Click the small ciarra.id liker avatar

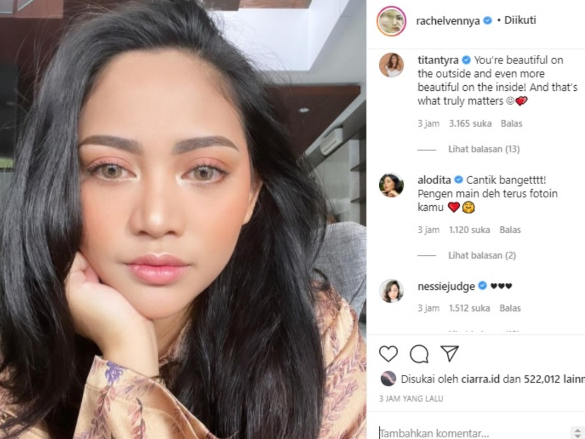click(388, 379)
